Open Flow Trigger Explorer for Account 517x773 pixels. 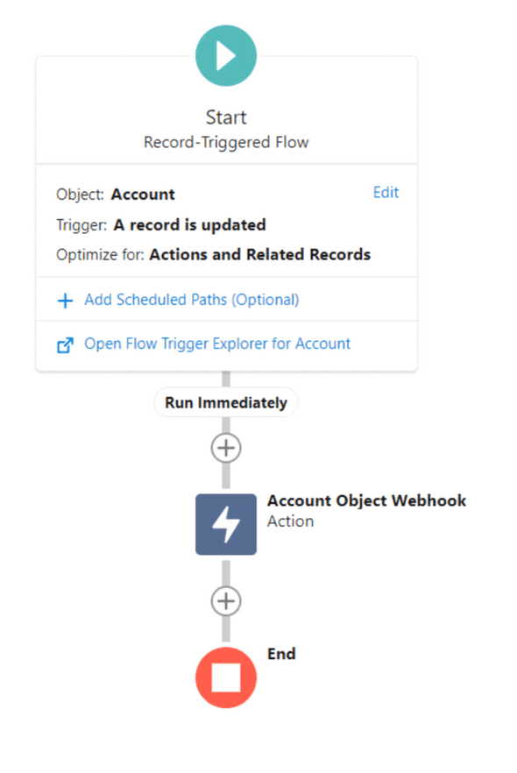pyautogui.click(x=217, y=344)
